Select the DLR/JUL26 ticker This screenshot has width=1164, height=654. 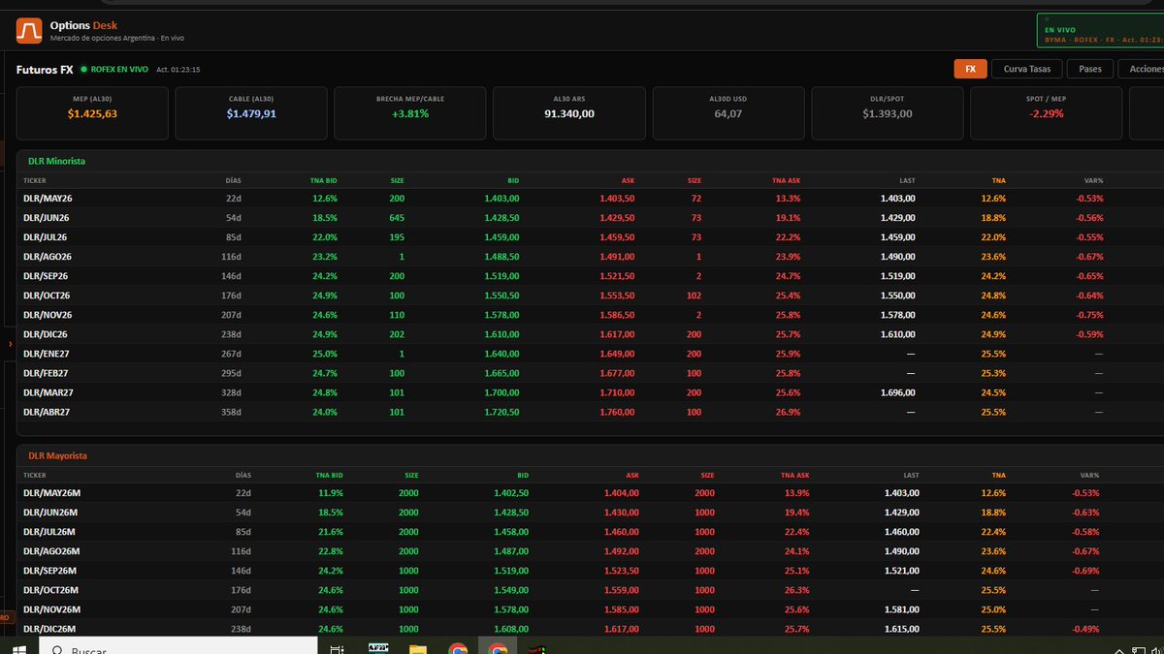(47, 237)
